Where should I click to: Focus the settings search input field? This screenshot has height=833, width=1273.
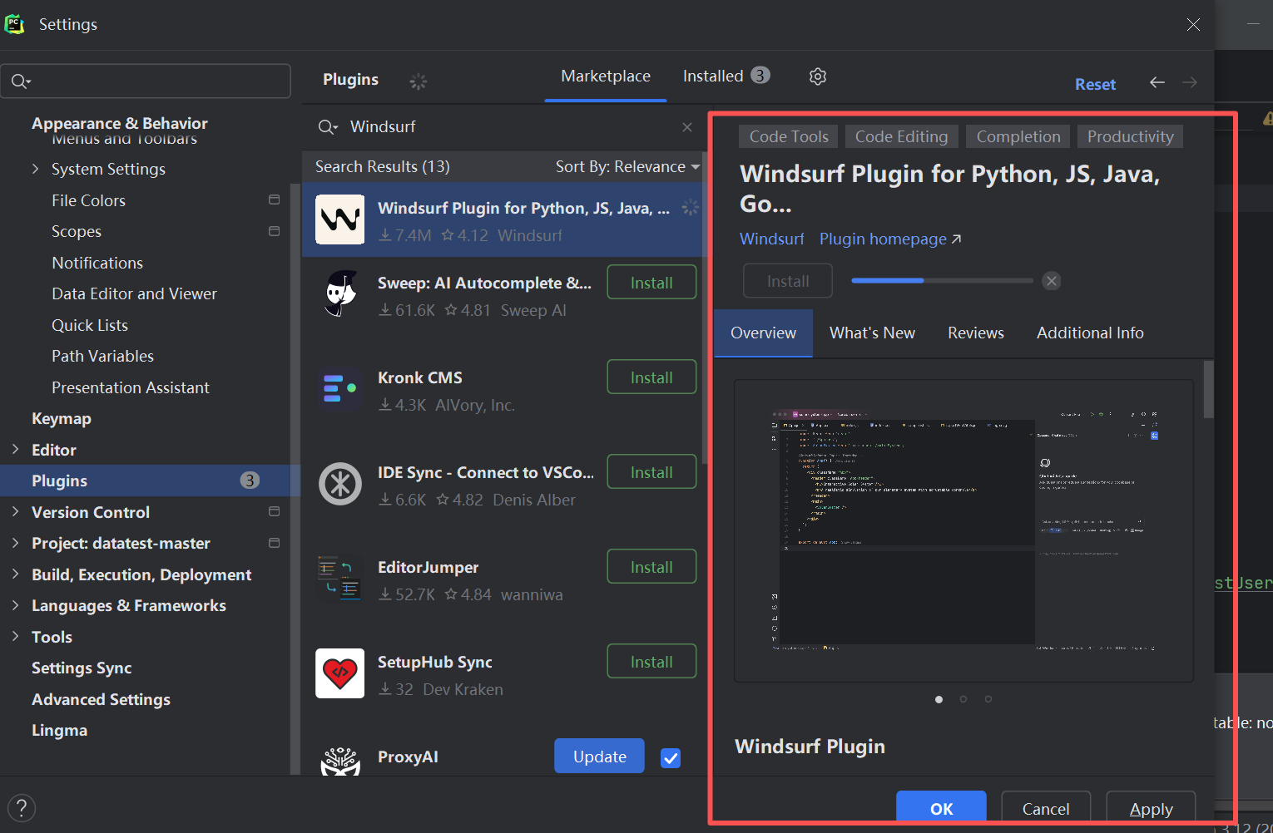point(146,81)
